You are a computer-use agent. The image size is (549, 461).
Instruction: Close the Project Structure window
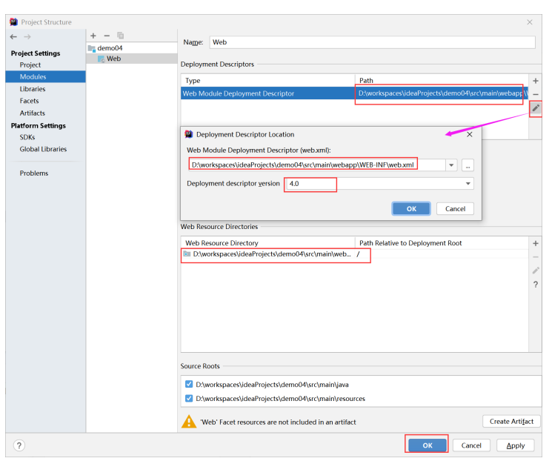[x=530, y=22]
